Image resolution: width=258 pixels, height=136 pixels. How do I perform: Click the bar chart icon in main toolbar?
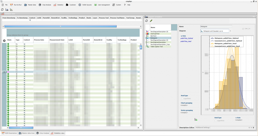11,10
